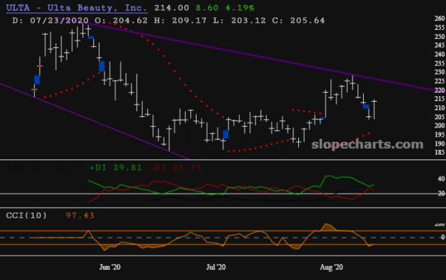Click the 07/23/2020 date readout
Screen dimensions: 446x280
[x=59, y=20]
